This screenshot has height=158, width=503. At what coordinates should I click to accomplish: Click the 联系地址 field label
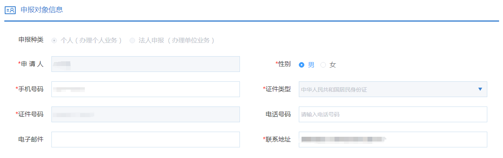tap(278, 140)
